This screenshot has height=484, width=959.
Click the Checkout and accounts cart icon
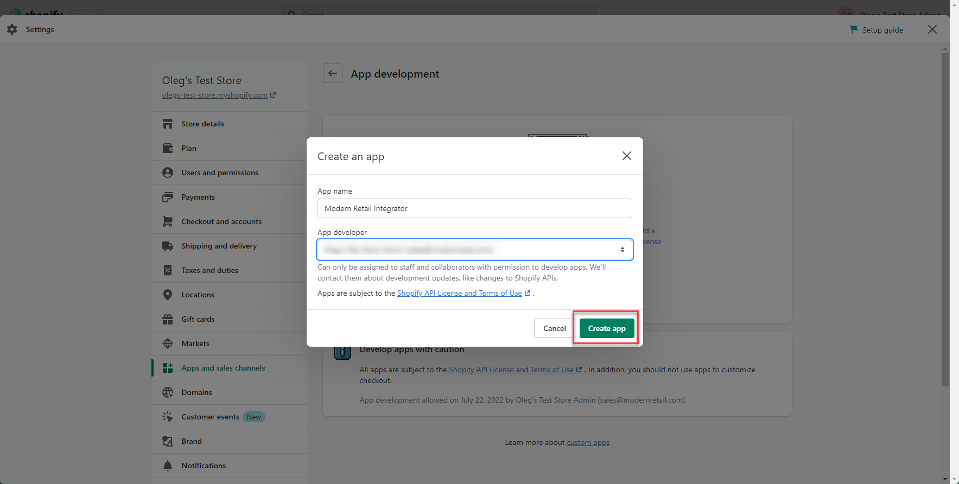pos(168,221)
